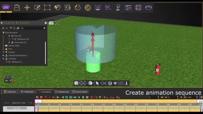203x114 pixels.
Task: Collapse the Part-14 tree node
Action: click(x=9, y=36)
